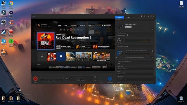Mute the preview speaker icon
Screen dimensions: 187x105
[x=95, y=80]
